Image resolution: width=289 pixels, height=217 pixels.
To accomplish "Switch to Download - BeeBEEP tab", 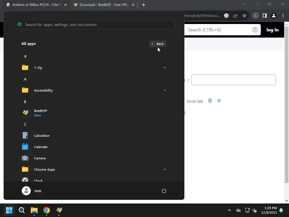I will click(104, 5).
